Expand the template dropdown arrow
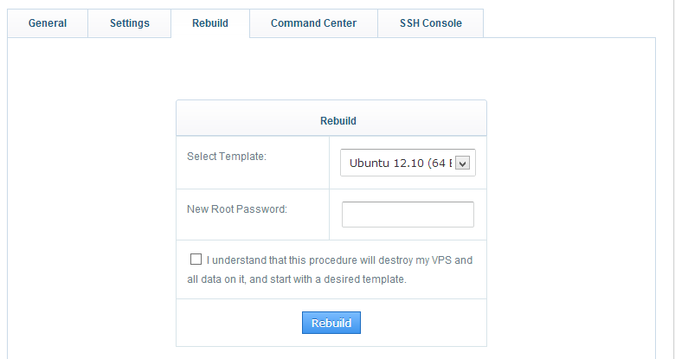 pyautogui.click(x=462, y=163)
